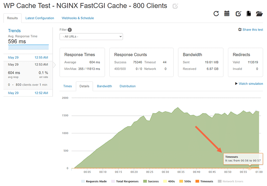Click the trends response time sparkline bar
This screenshot has width=267, height=186.
point(28,47)
